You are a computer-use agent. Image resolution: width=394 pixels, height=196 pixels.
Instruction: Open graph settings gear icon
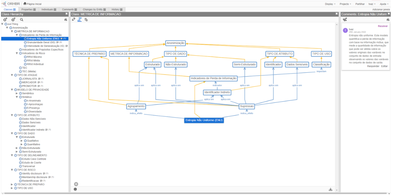click(x=75, y=189)
